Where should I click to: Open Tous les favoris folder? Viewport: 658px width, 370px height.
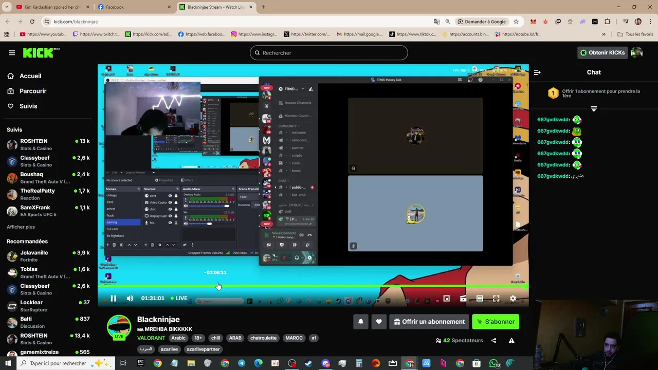pos(635,34)
